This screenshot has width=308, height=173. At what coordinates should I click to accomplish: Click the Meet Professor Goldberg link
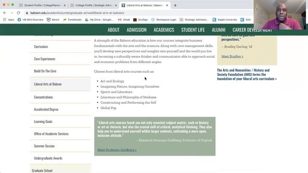point(117,150)
